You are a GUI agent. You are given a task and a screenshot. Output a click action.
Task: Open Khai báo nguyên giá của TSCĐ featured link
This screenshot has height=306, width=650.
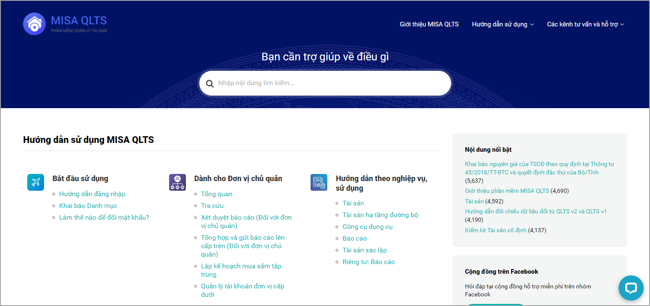(x=539, y=168)
